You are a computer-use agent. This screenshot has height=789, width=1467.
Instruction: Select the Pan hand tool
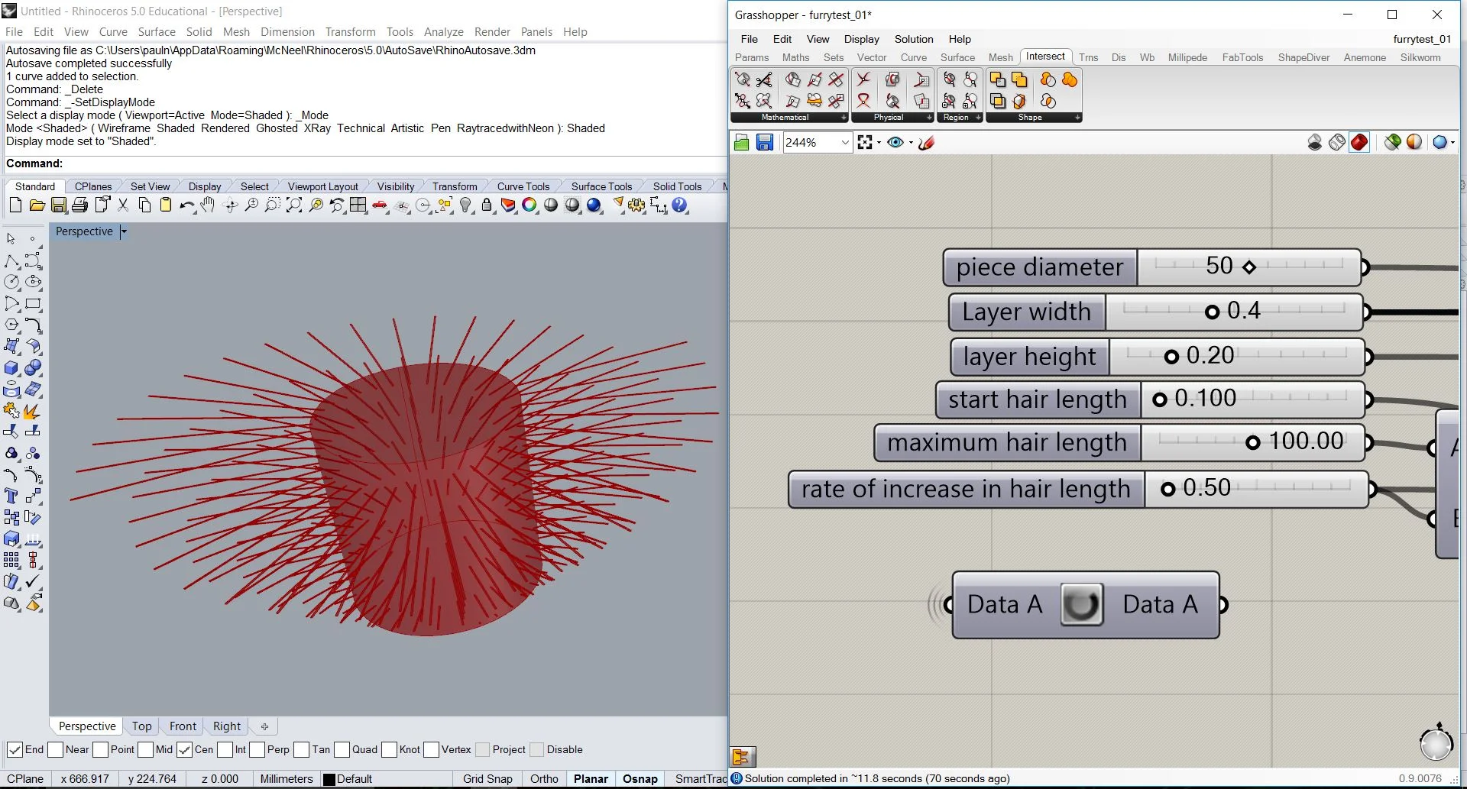pos(208,205)
